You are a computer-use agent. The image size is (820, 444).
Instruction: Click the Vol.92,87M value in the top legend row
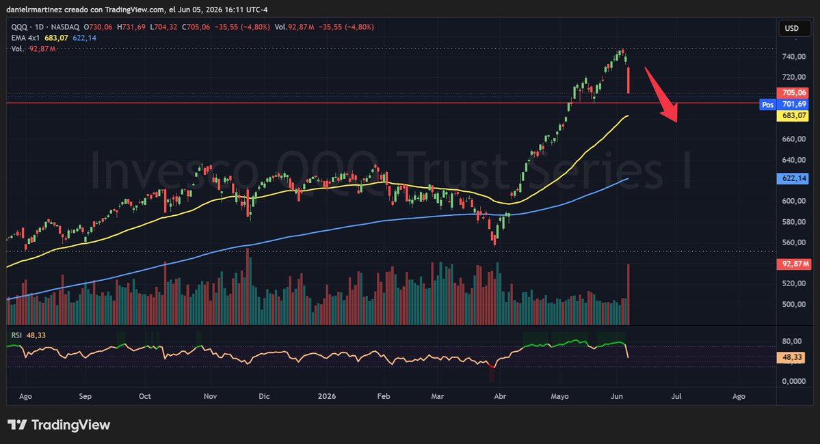[x=295, y=27]
